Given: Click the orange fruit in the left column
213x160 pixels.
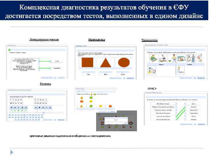Looking at the screenshot, I should pos(82,102).
